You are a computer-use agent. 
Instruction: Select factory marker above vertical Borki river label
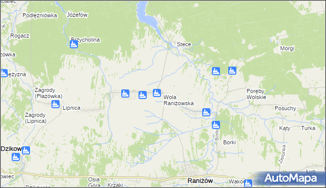coord(216,125)
